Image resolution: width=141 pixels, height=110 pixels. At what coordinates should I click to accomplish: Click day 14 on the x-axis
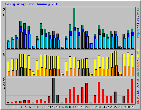tap(62, 107)
